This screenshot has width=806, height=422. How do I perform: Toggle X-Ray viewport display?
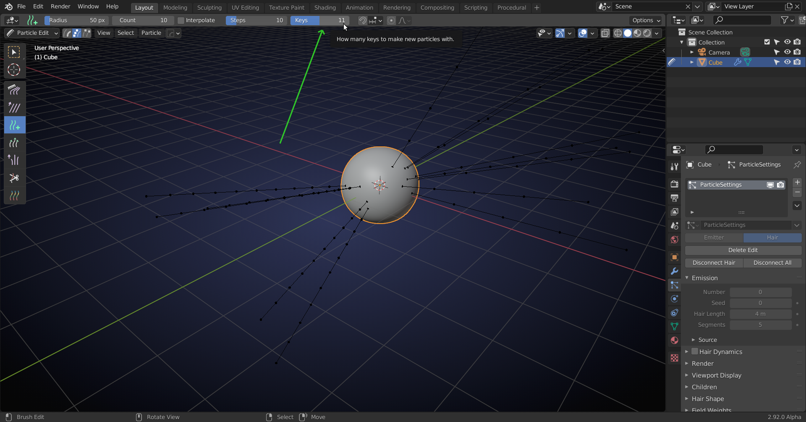pyautogui.click(x=605, y=33)
